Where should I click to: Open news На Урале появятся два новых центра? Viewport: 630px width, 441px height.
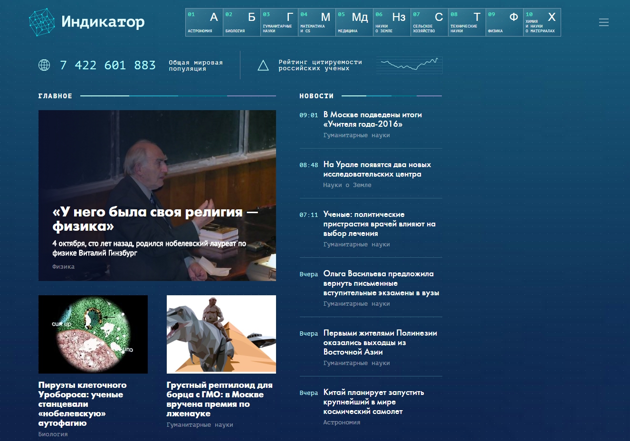coord(377,169)
